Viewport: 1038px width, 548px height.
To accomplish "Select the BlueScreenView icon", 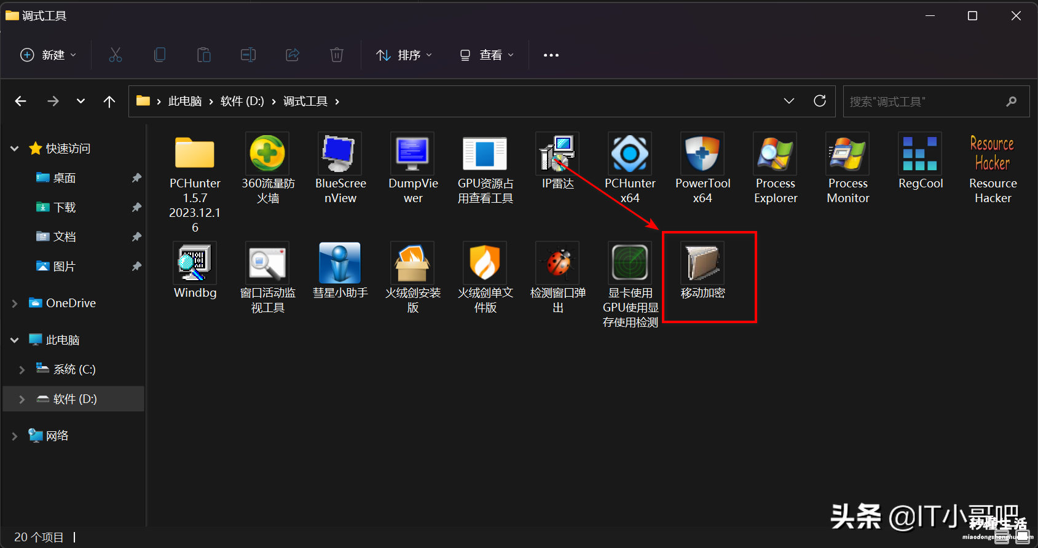I will (x=340, y=153).
